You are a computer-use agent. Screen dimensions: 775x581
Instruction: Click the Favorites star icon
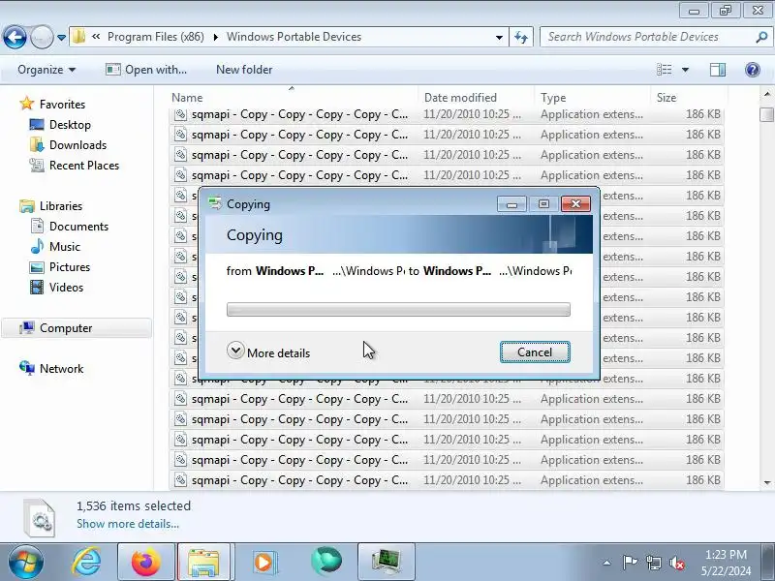pyautogui.click(x=27, y=104)
